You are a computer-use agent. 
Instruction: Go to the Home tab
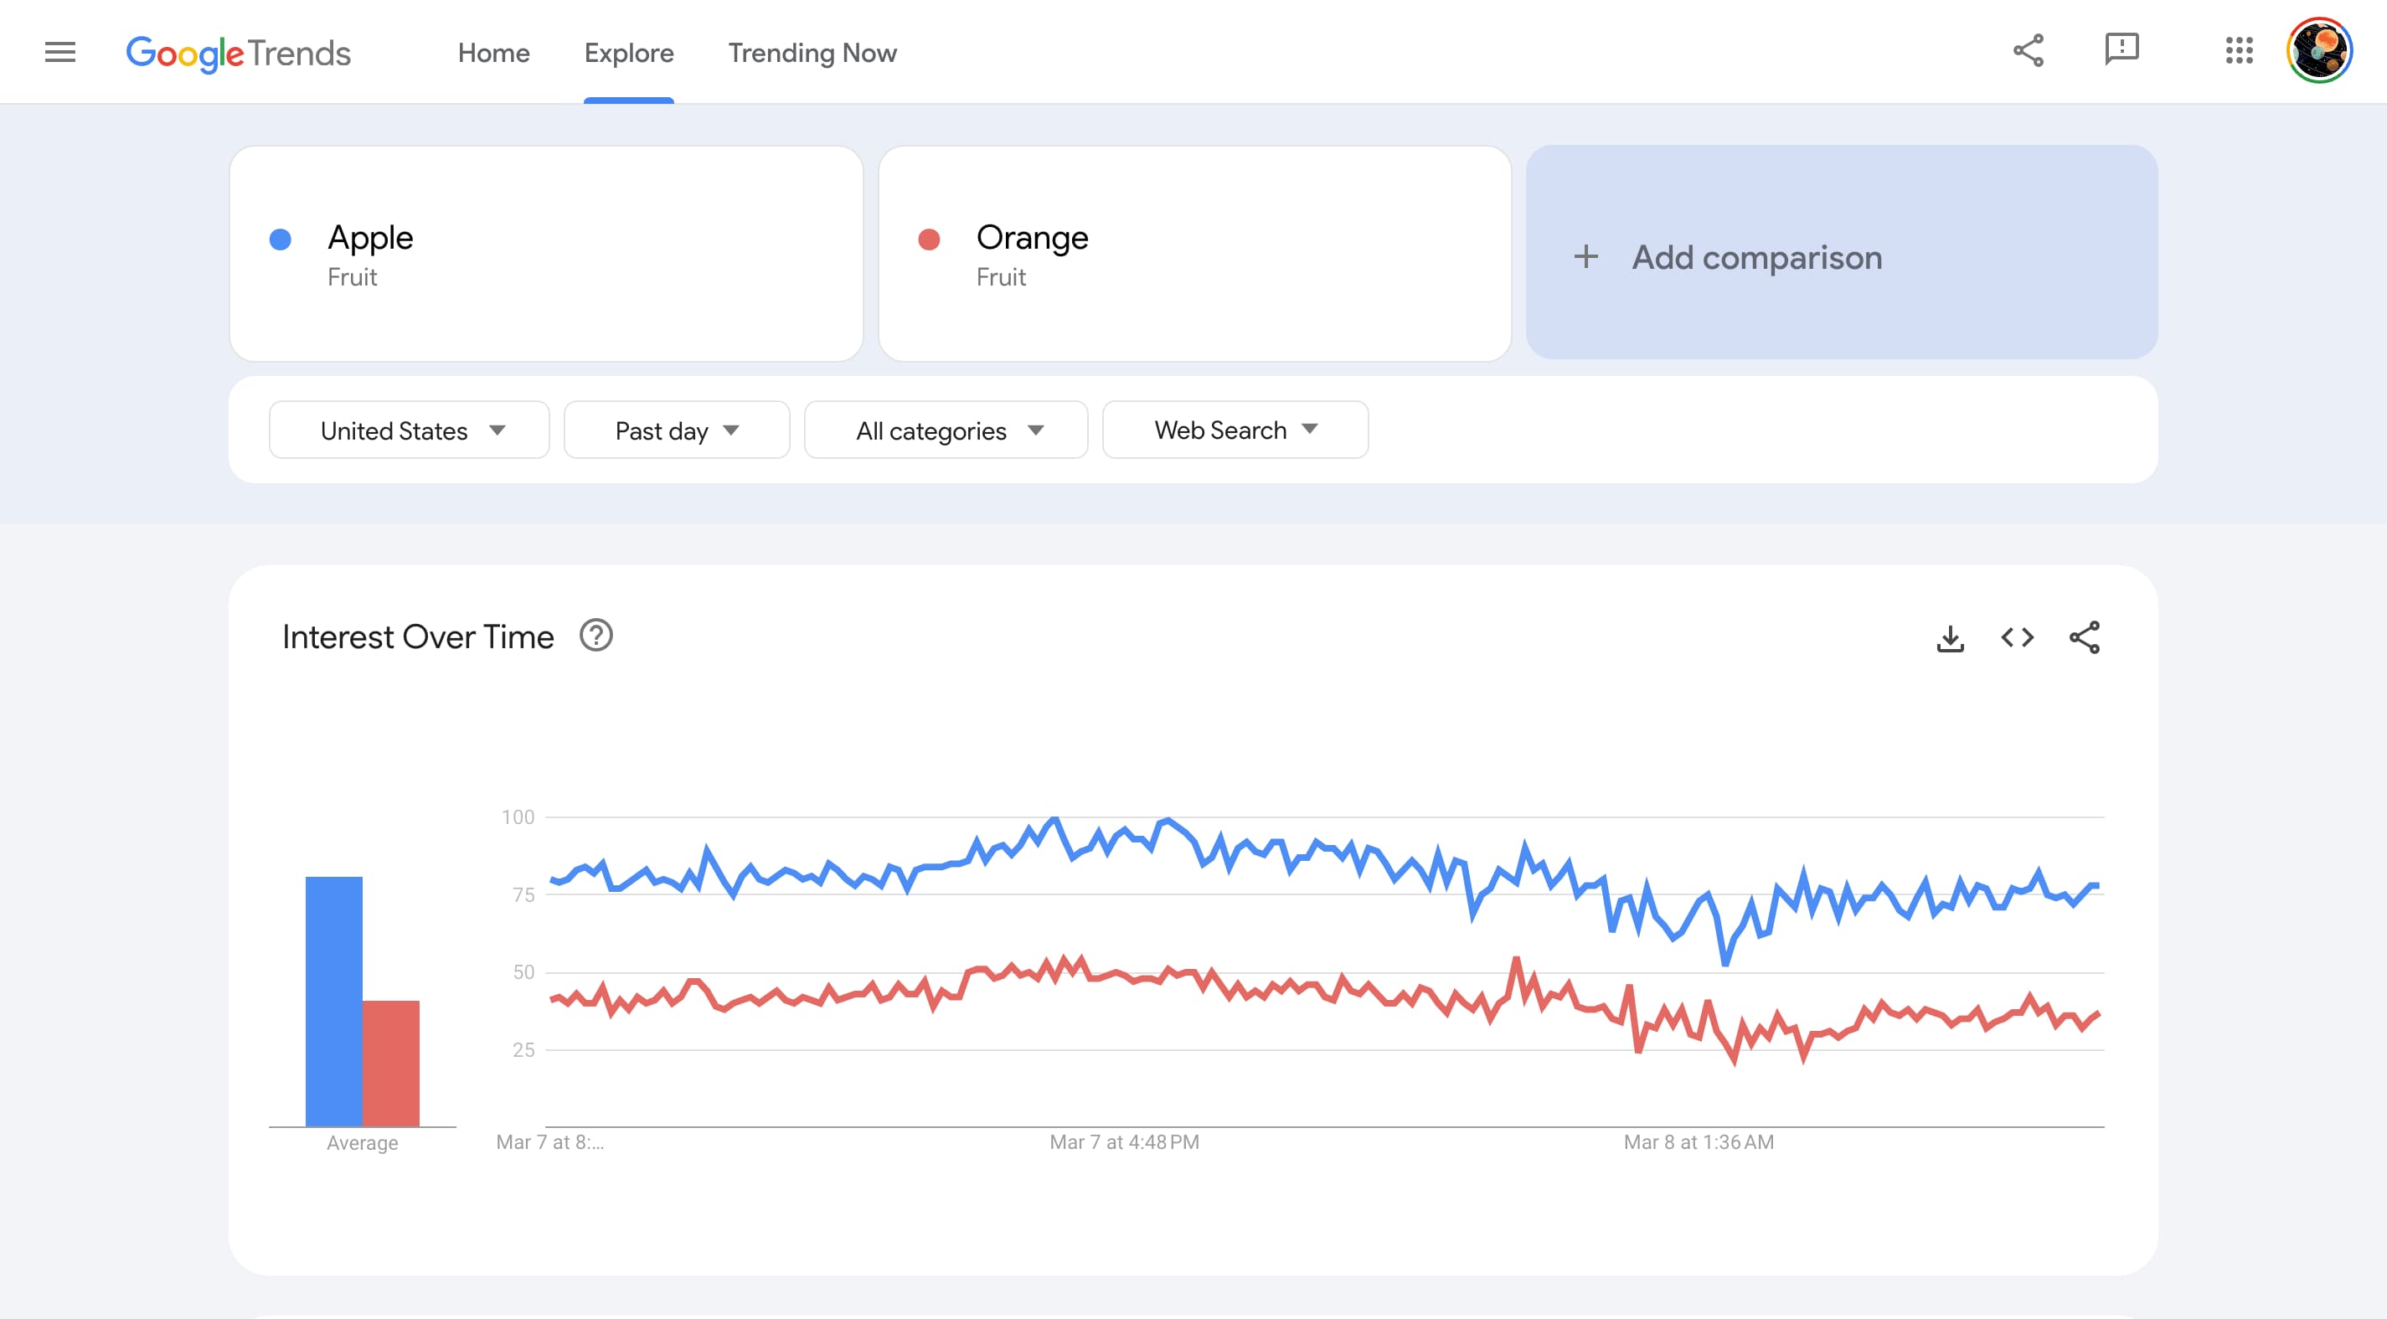494,53
